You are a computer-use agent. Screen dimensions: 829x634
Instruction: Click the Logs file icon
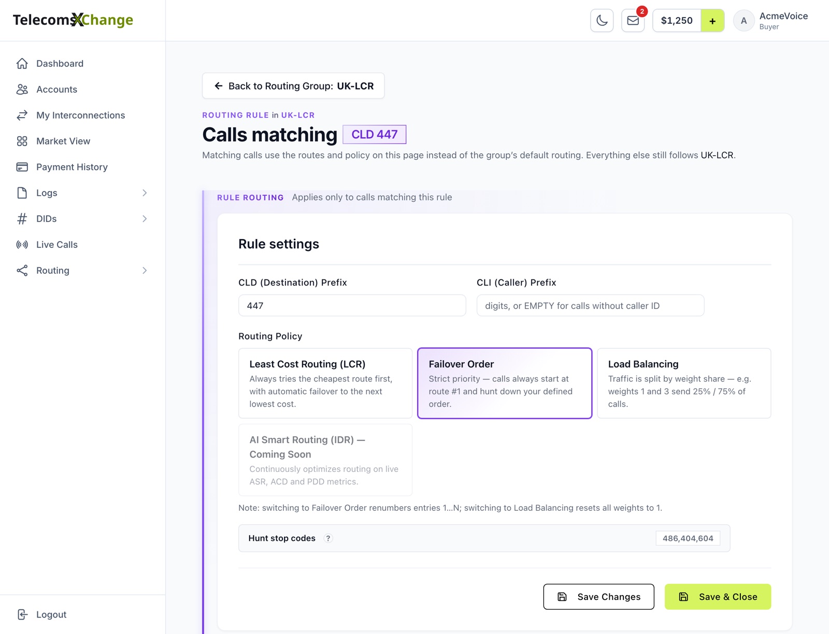22,193
